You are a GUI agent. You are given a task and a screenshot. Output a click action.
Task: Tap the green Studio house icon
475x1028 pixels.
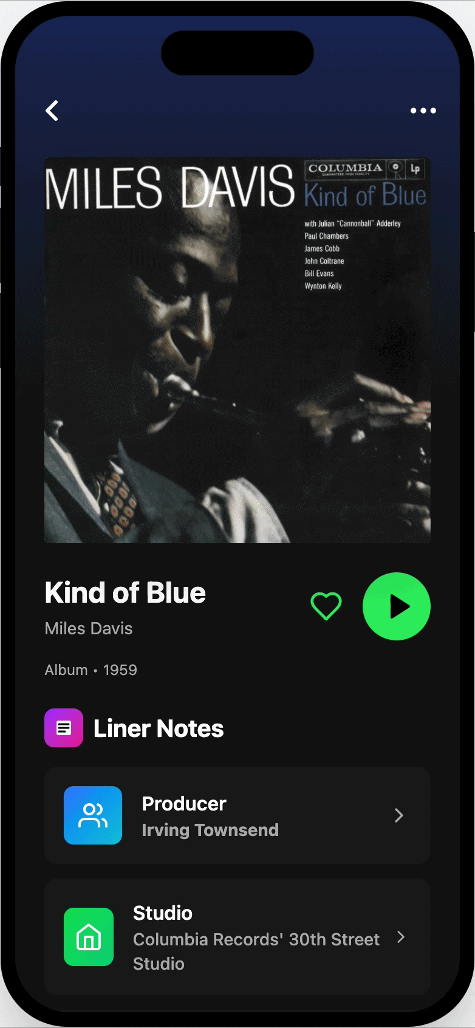tap(89, 937)
